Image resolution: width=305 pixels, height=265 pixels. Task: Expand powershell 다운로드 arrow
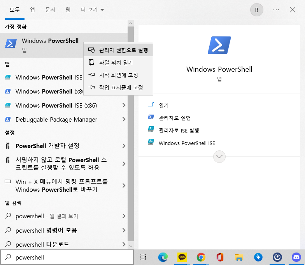point(124,244)
